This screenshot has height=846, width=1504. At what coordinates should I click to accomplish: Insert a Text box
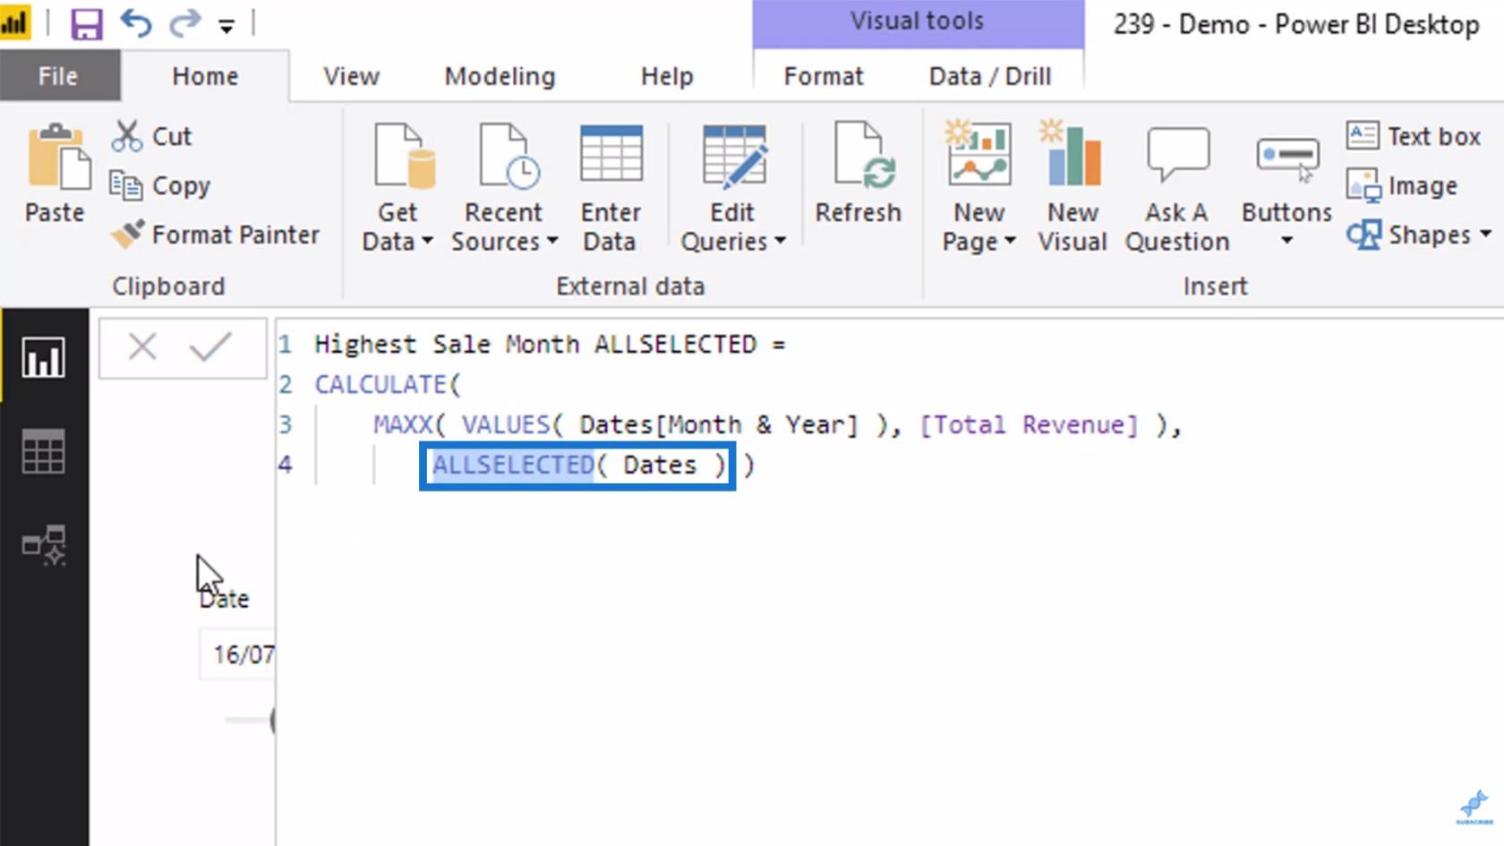(x=1413, y=136)
